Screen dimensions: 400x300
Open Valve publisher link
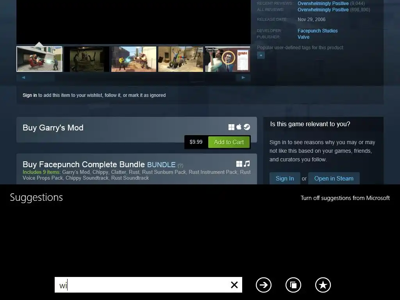pyautogui.click(x=304, y=37)
